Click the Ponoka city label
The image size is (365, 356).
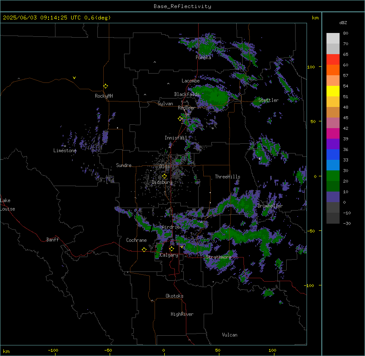pyautogui.click(x=203, y=58)
